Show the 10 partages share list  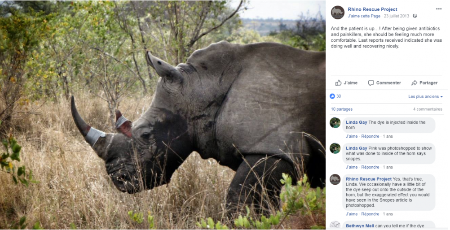[x=342, y=109]
